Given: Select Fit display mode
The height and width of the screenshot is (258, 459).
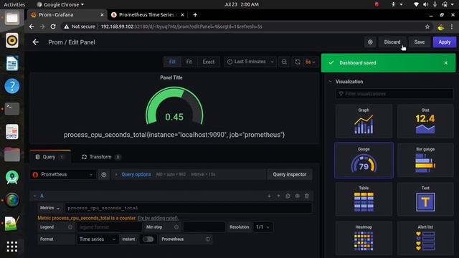Looking at the screenshot, I should pyautogui.click(x=189, y=62).
